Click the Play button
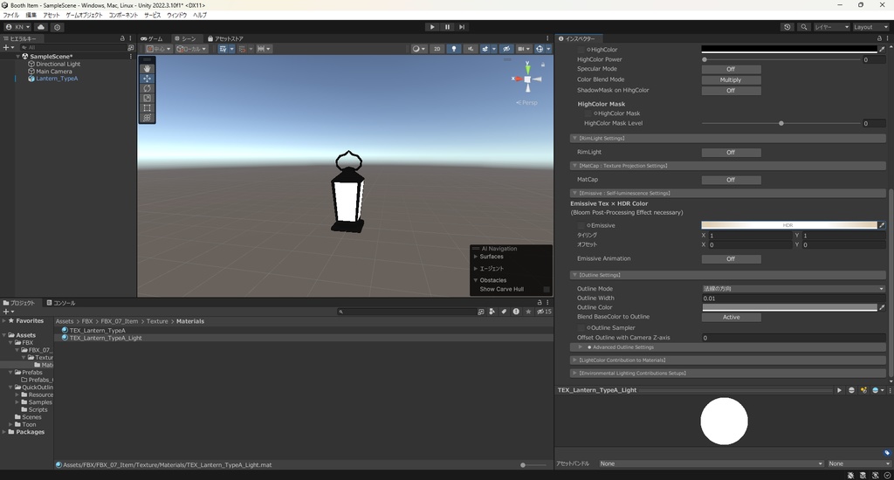The height and width of the screenshot is (480, 894). click(x=432, y=27)
